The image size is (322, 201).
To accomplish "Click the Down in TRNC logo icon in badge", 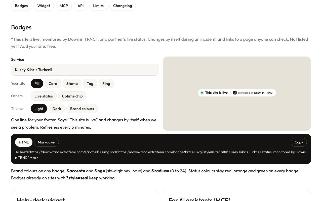I will 235,93.
